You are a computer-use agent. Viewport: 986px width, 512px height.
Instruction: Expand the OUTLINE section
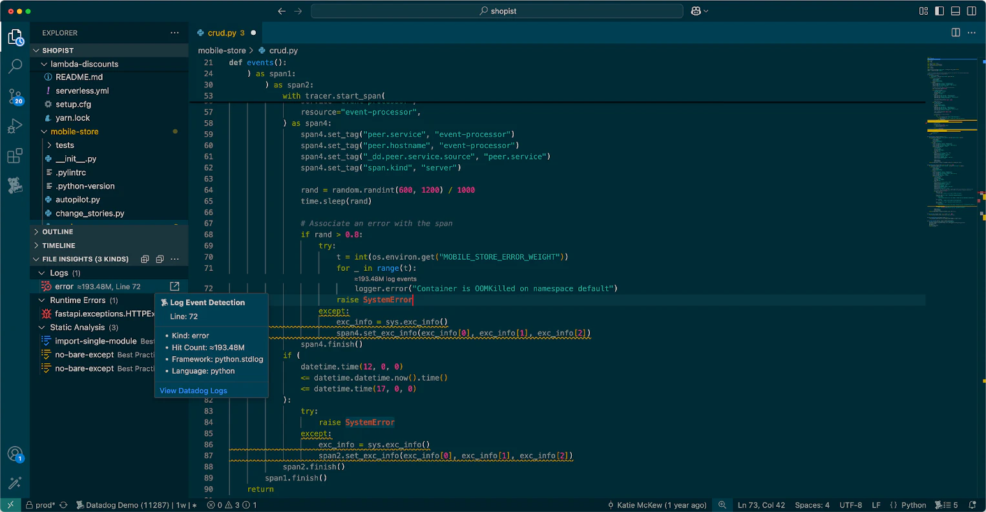(58, 231)
